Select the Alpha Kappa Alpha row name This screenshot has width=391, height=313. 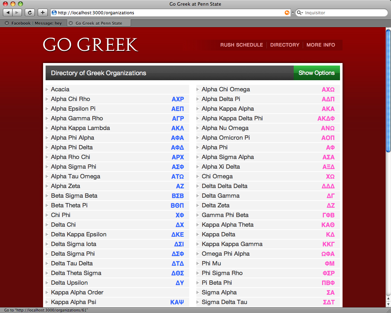coord(228,109)
